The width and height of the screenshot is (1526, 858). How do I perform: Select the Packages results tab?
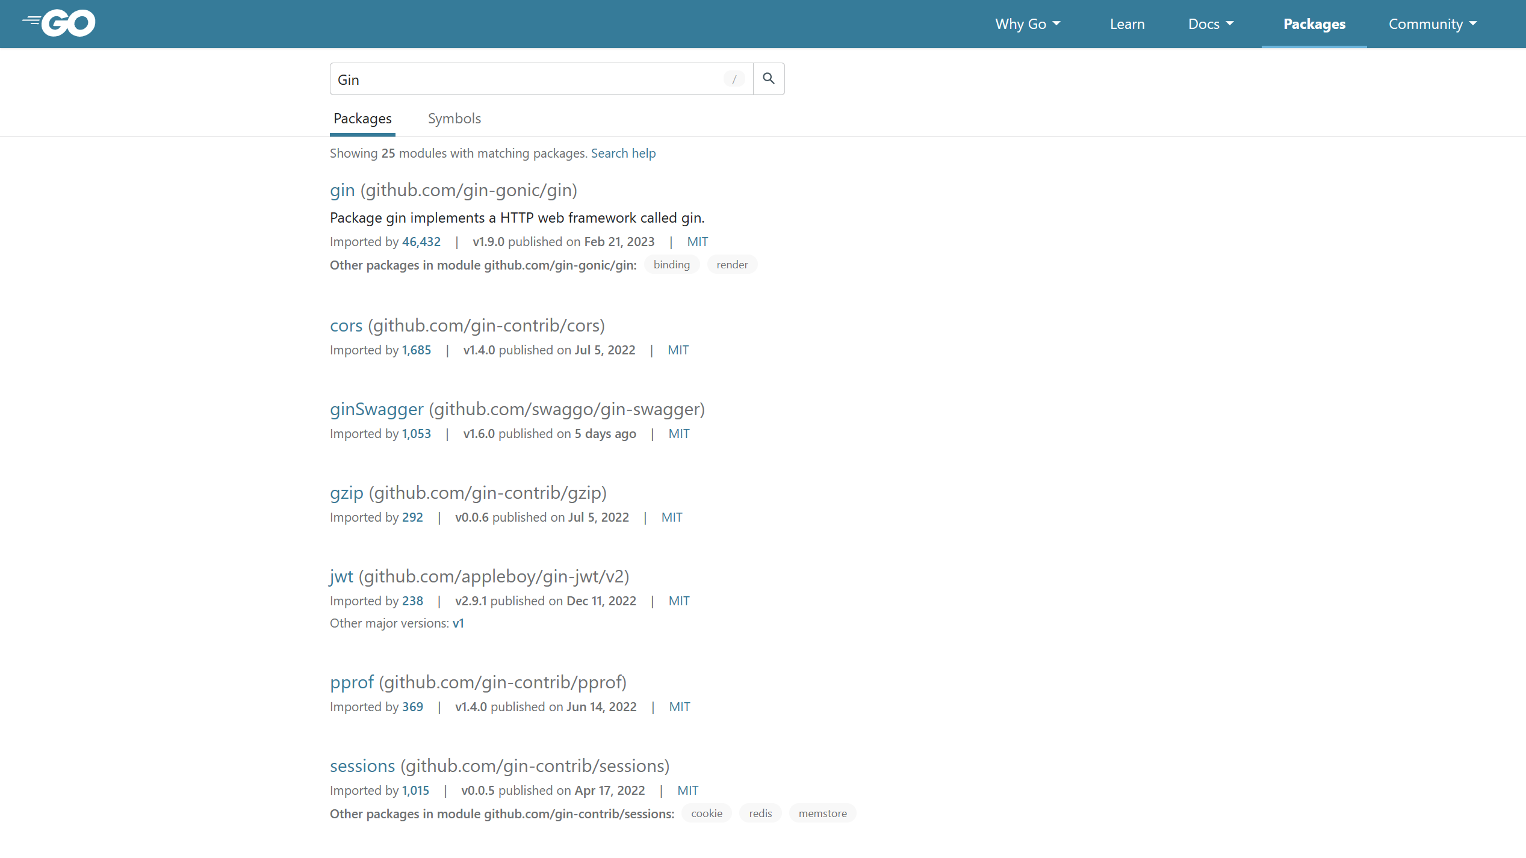click(x=362, y=119)
